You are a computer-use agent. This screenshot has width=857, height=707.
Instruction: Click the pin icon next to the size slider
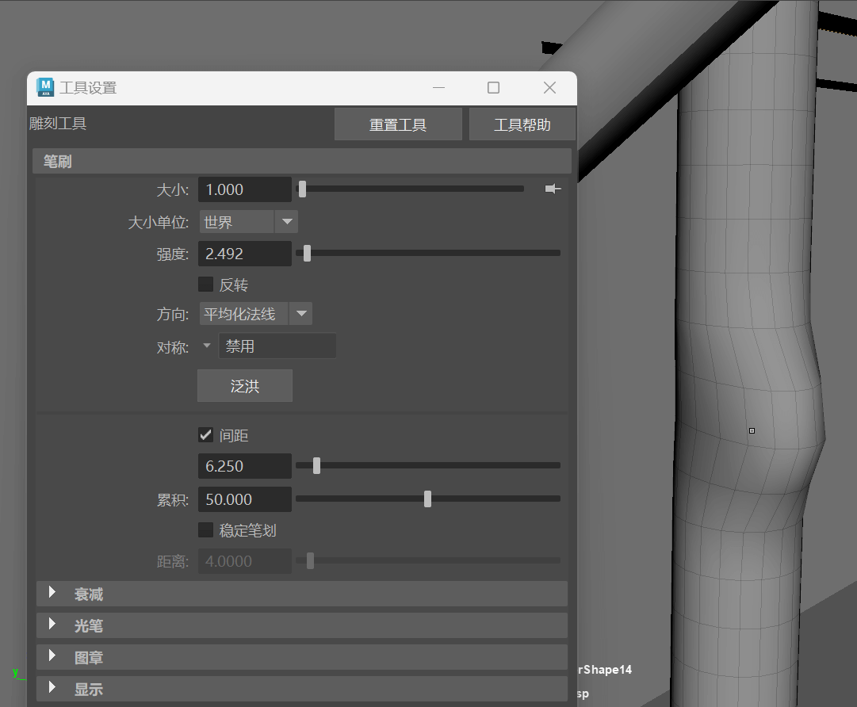pyautogui.click(x=553, y=189)
